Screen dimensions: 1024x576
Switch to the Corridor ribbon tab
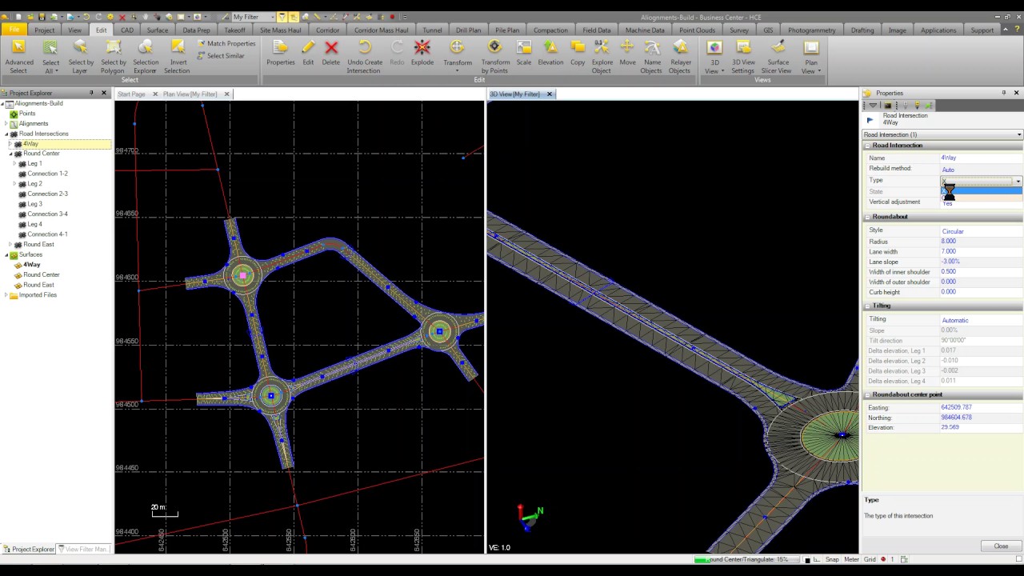pyautogui.click(x=327, y=30)
